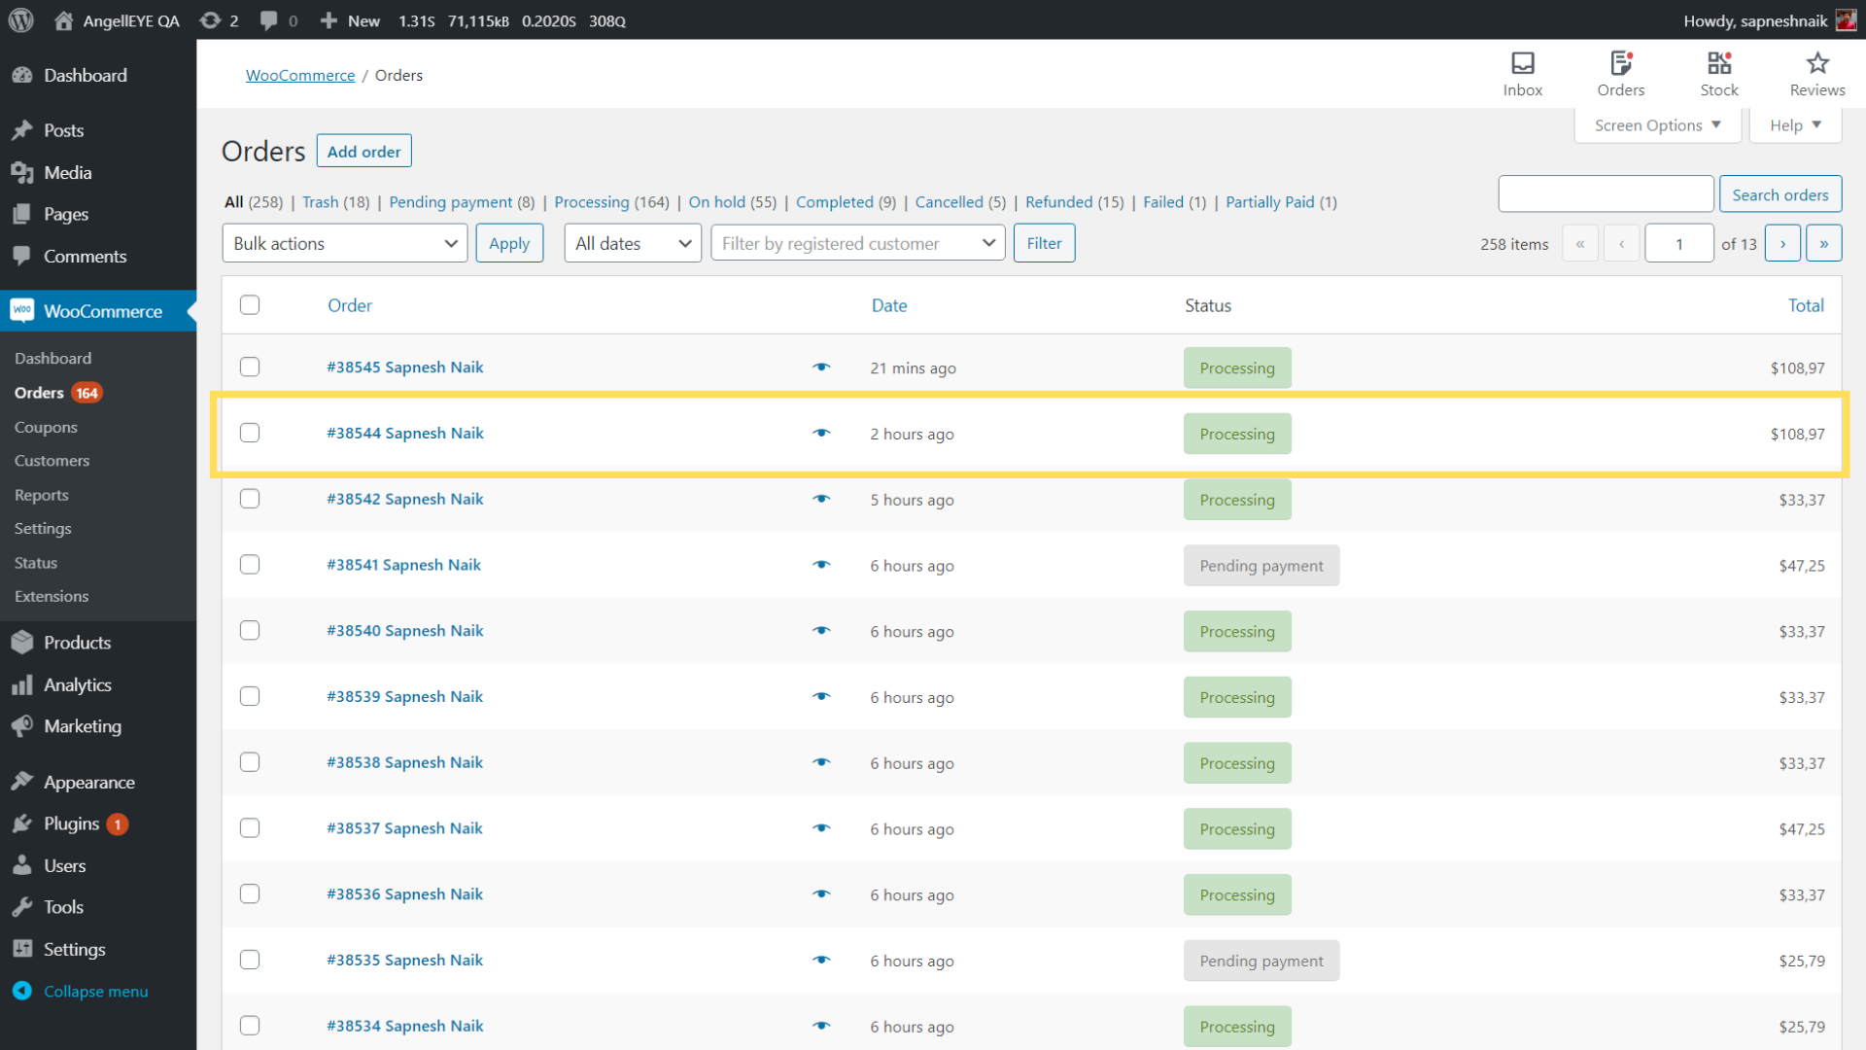Preview order #38545 with the eye icon

tap(821, 367)
